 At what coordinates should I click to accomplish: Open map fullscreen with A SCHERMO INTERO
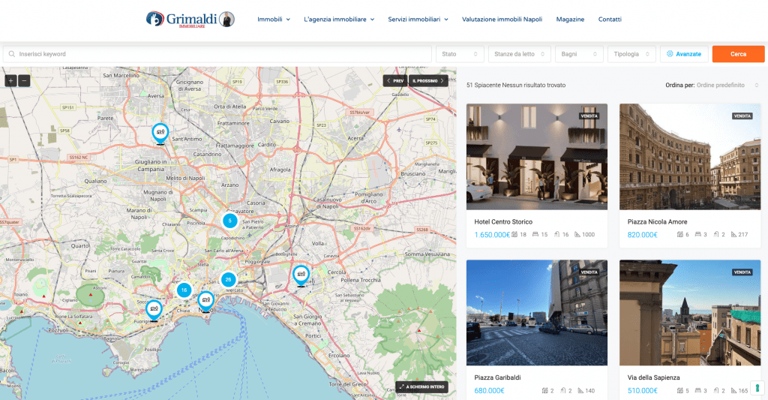pyautogui.click(x=421, y=386)
